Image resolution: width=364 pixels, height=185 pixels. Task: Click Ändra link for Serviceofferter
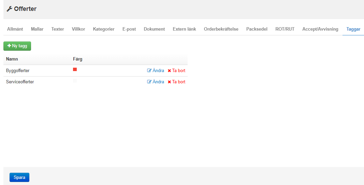156,82
